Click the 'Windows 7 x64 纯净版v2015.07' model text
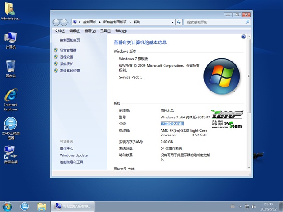283x212 pixels. point(185,117)
